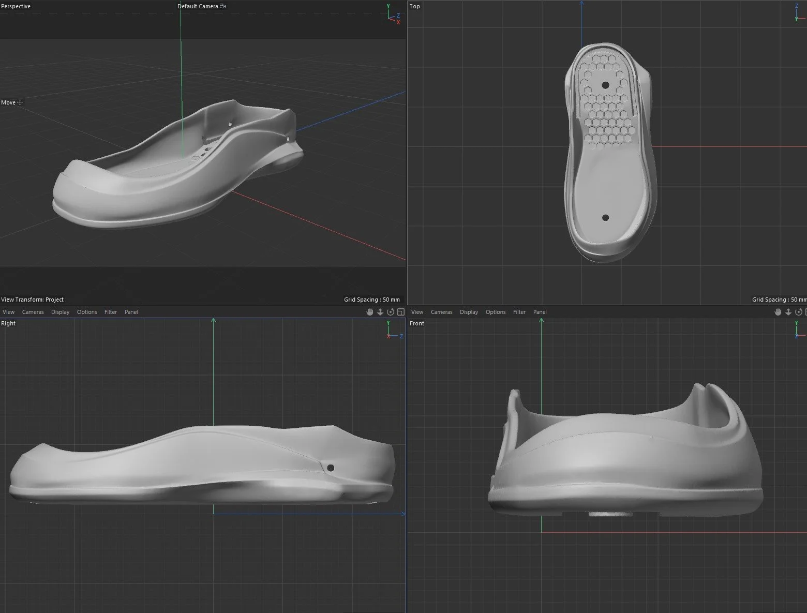Open the View menu of Right viewport

[9, 312]
